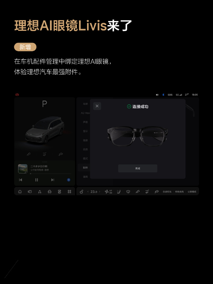The image size is (213, 284).
Task: Tap the Bluetooth audio source icon in music card
Action: coord(69,180)
